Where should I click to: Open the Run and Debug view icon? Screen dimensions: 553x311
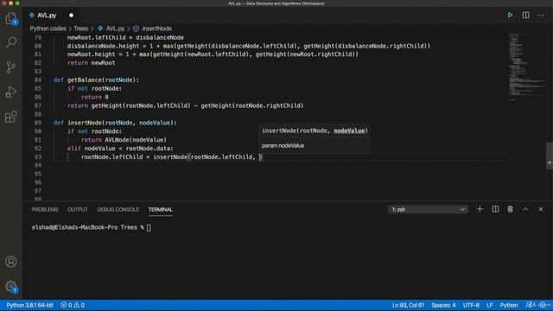coord(11,92)
